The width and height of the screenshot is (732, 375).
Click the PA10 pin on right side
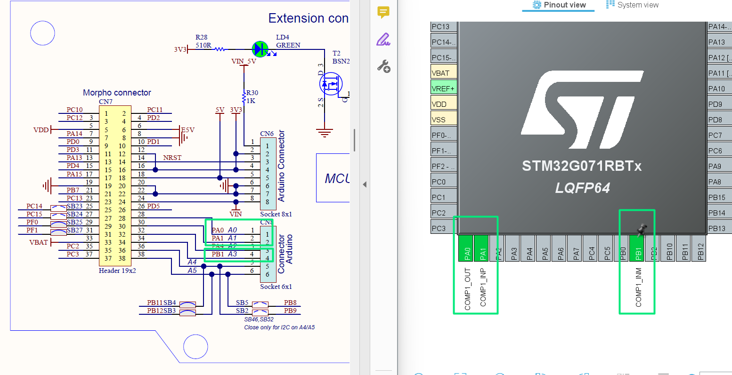click(719, 88)
